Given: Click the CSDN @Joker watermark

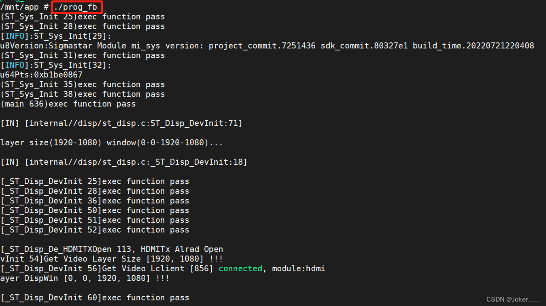Looking at the screenshot, I should [513, 299].
